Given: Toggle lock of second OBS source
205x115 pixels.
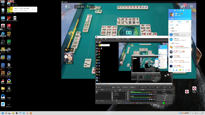Looking at the screenshot, I should point(128,93).
